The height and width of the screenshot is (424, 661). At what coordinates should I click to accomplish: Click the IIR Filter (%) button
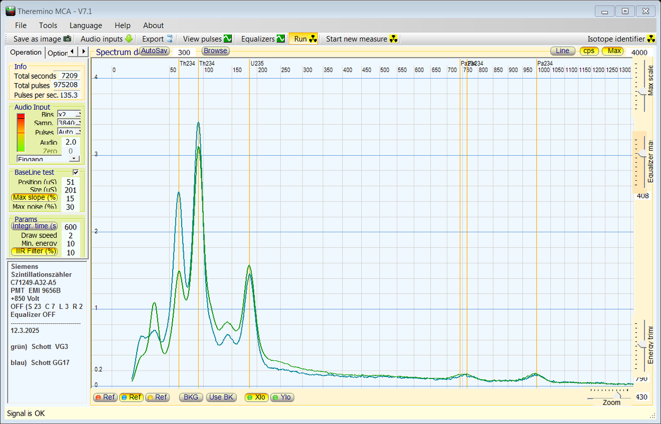[x=34, y=251]
